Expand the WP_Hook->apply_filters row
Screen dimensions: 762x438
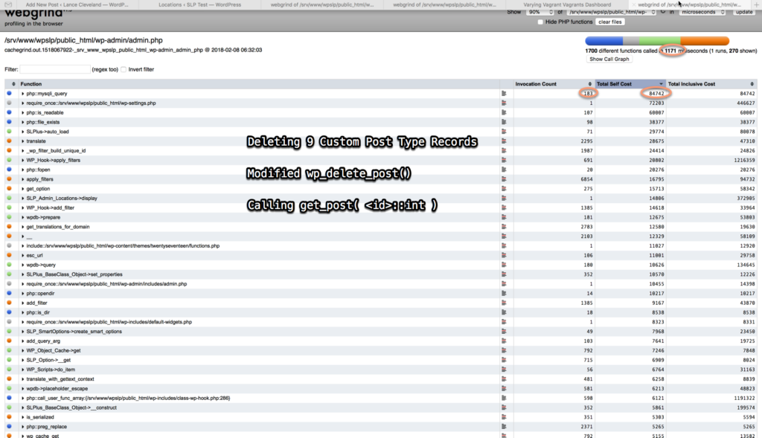coord(23,160)
